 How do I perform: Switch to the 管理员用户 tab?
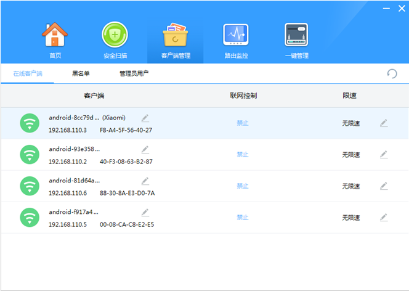(134, 73)
